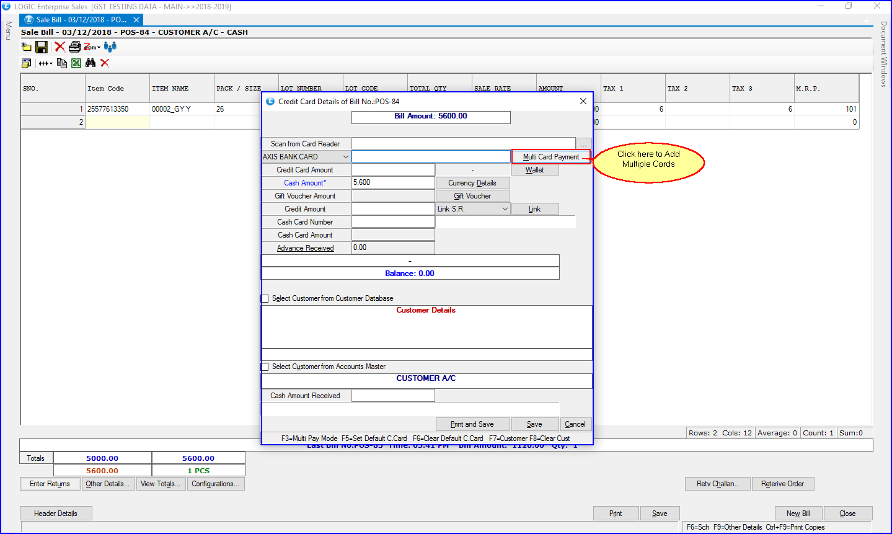892x534 pixels.
Task: Click the Scan from Card Reader field
Action: click(464, 144)
